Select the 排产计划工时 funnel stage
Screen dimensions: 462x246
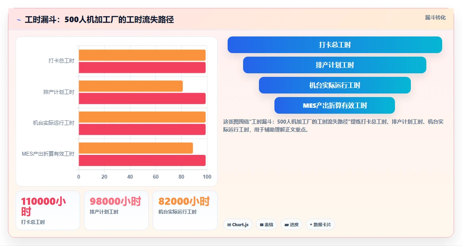(x=335, y=65)
